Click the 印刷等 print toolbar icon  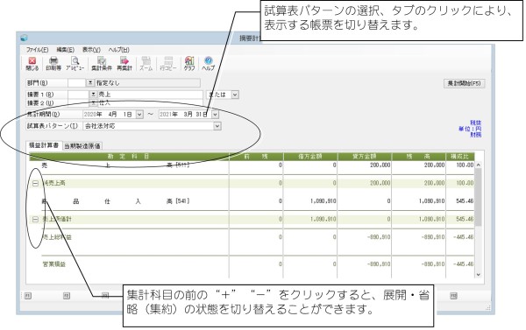[x=53, y=64]
